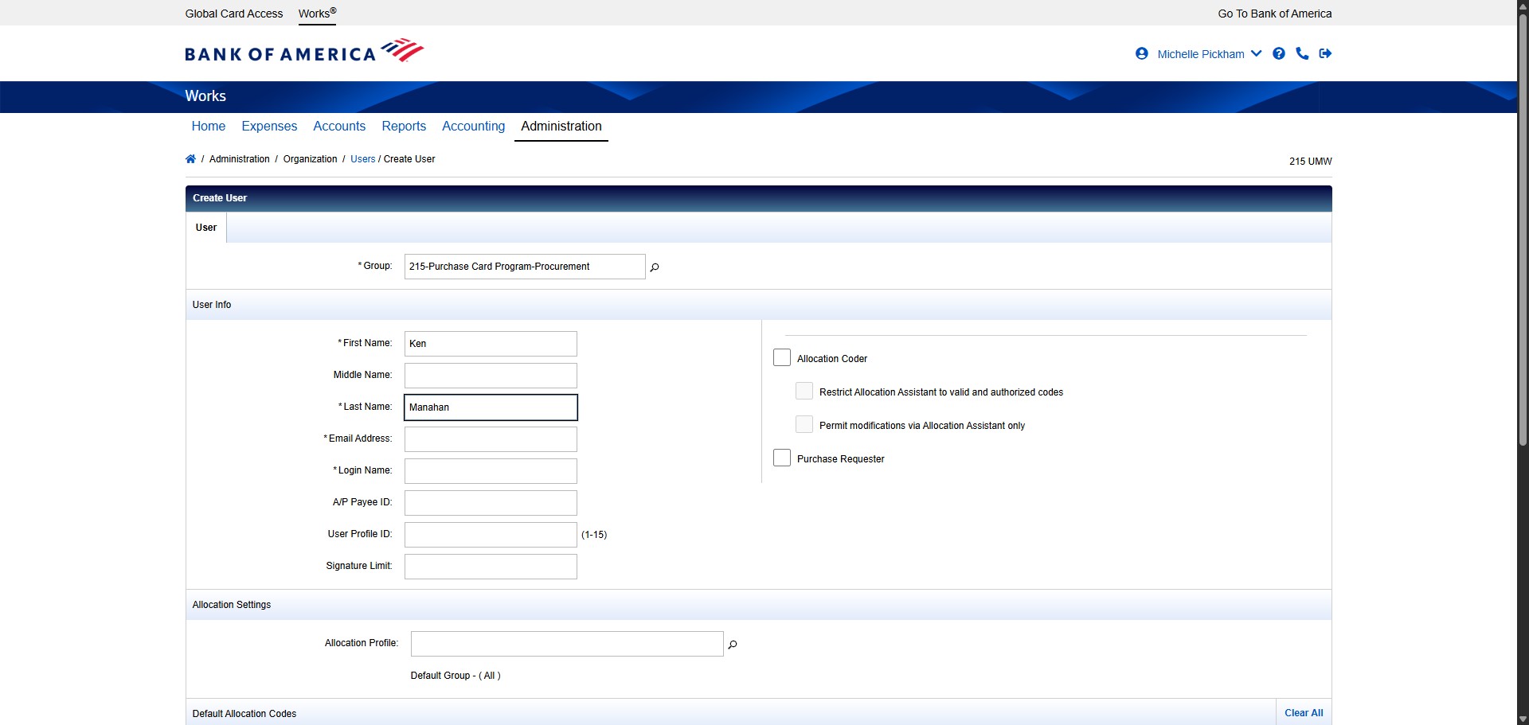1529x725 pixels.
Task: Check Permit modifications via Allocation Assistant only
Action: tap(804, 424)
